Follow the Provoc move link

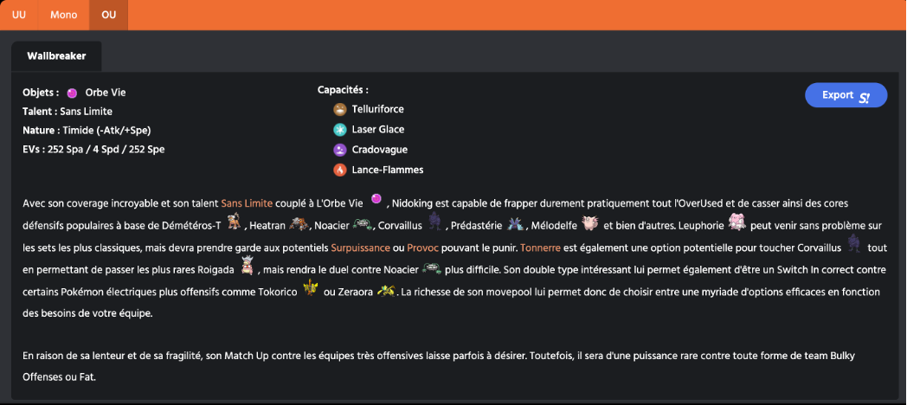(x=423, y=247)
